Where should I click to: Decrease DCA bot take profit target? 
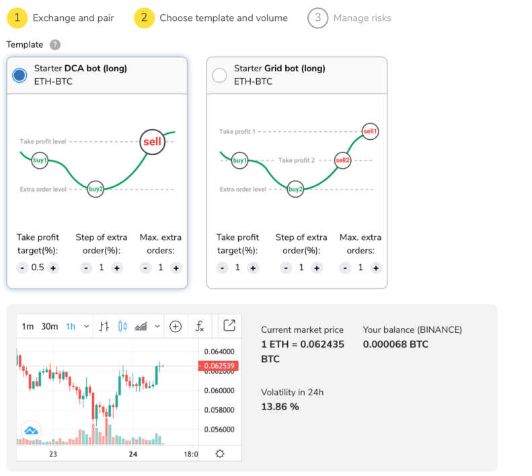coord(22,268)
